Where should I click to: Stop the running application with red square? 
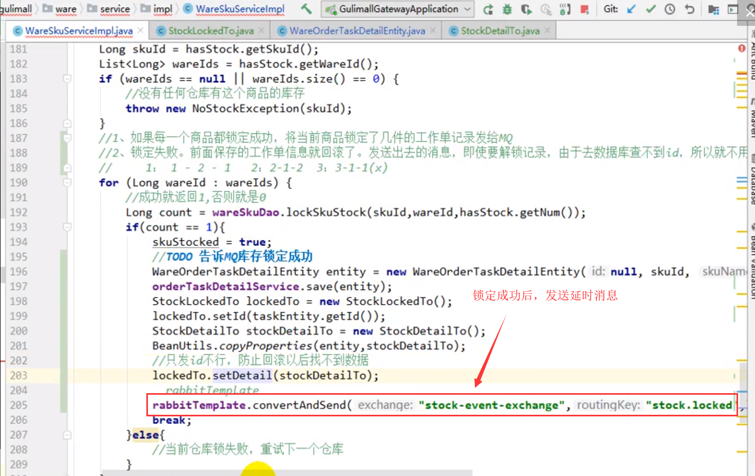[584, 9]
